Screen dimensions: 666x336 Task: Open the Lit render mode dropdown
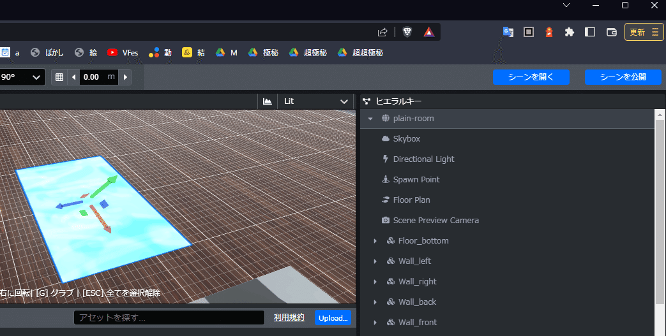click(x=315, y=101)
